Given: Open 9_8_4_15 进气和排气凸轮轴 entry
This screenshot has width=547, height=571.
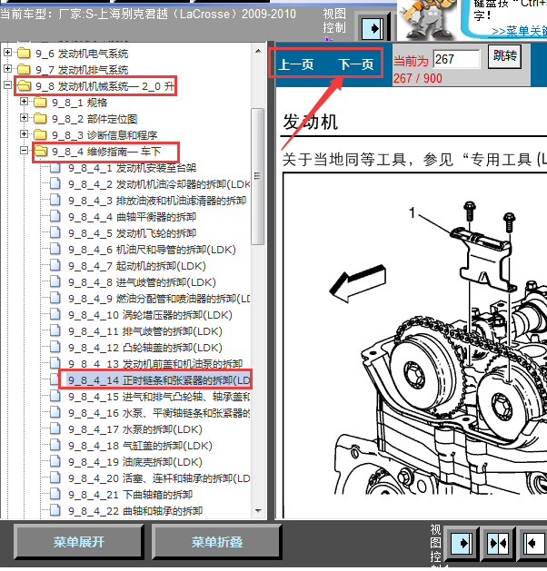Looking at the screenshot, I should click(159, 397).
